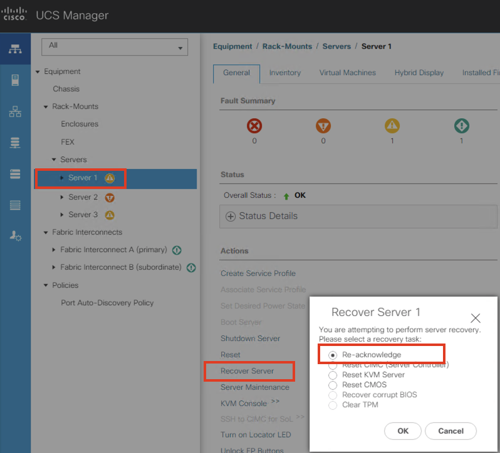Open the LAN network icon in sidebar

tap(15, 112)
